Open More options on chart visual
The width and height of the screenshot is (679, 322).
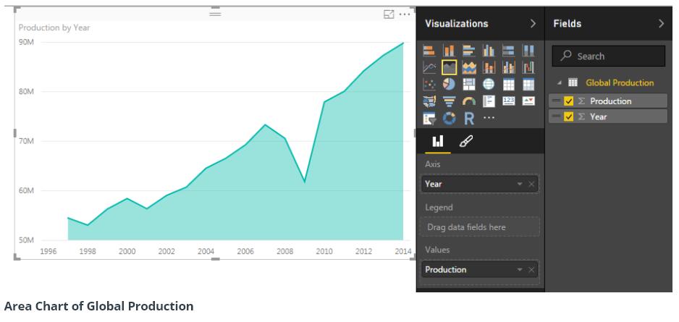pyautogui.click(x=405, y=14)
